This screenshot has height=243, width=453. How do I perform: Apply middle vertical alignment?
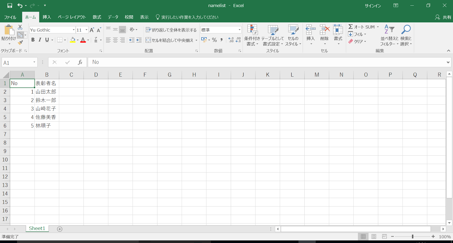[x=115, y=29]
